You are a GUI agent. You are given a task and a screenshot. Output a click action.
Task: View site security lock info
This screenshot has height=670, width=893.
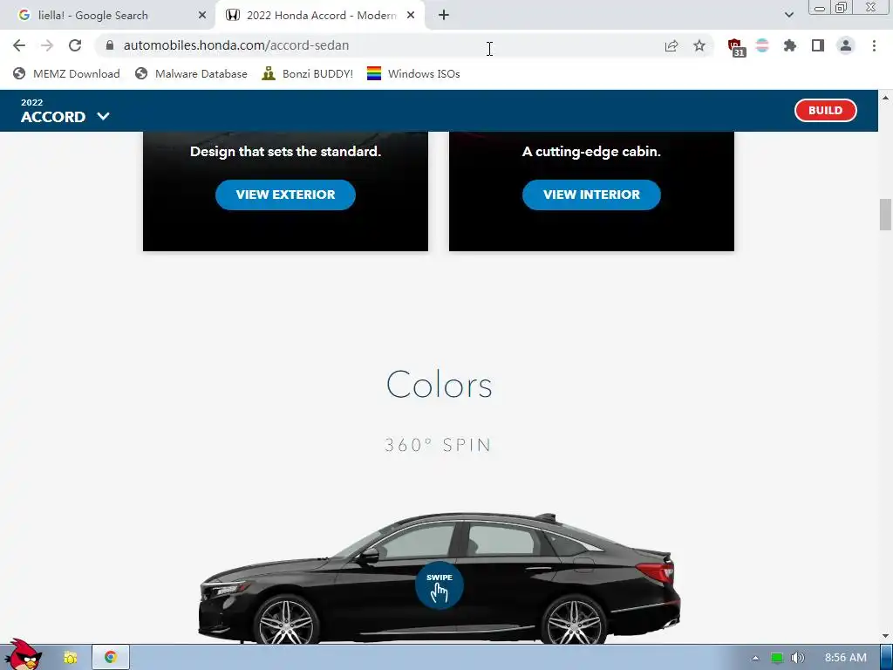110,45
